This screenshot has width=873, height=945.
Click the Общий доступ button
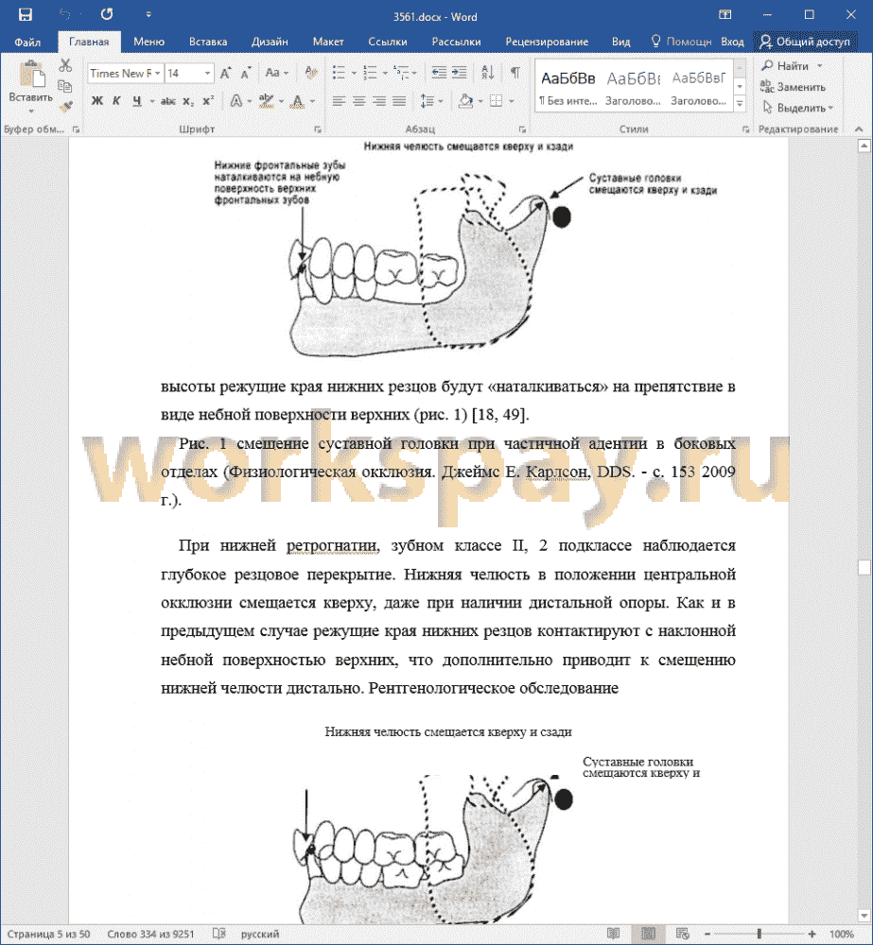tap(805, 42)
